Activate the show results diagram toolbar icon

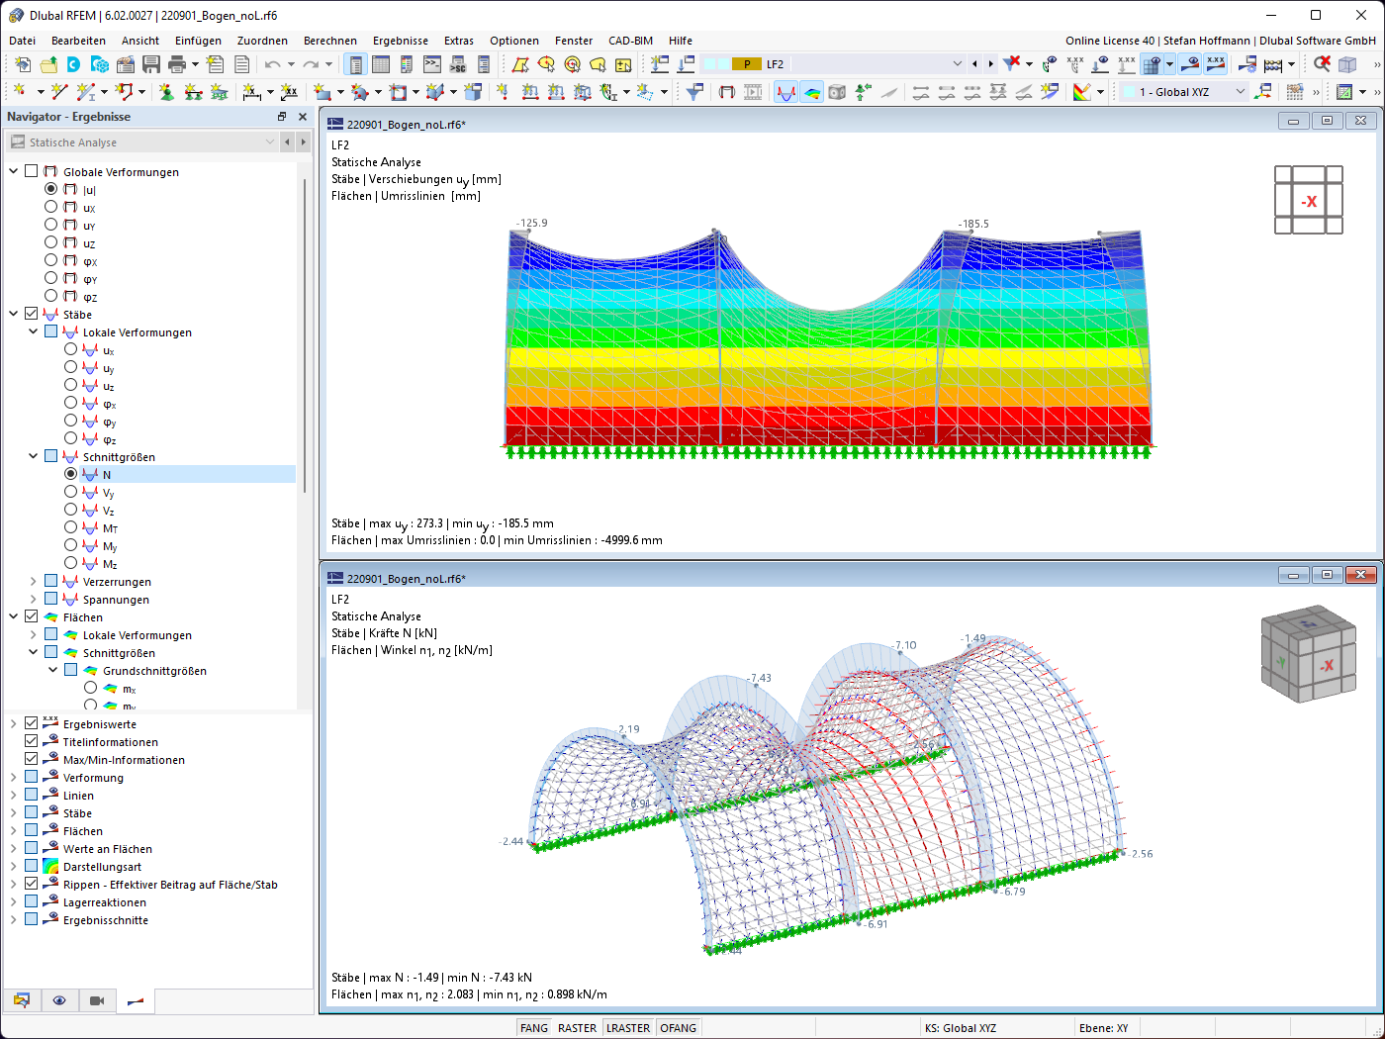pos(786,91)
